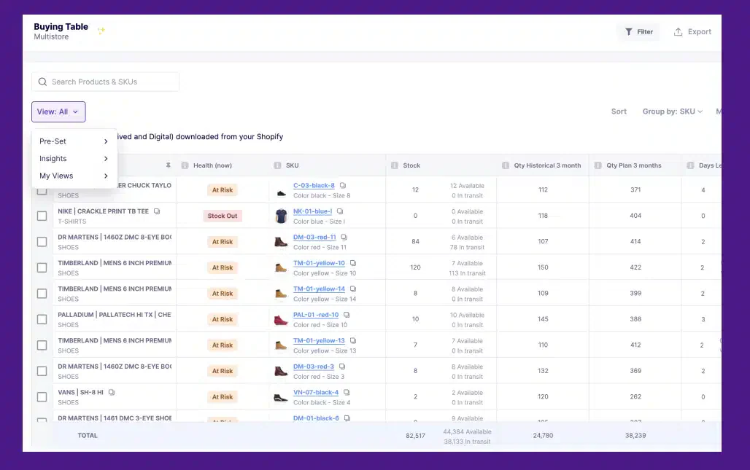Image resolution: width=750 pixels, height=470 pixels.
Task: Click the Qty Historical 3 month column header
Action: pyautogui.click(x=547, y=165)
